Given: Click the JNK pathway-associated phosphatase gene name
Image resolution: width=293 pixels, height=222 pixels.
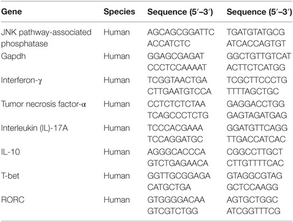Looking at the screenshot, I should coord(46,38).
